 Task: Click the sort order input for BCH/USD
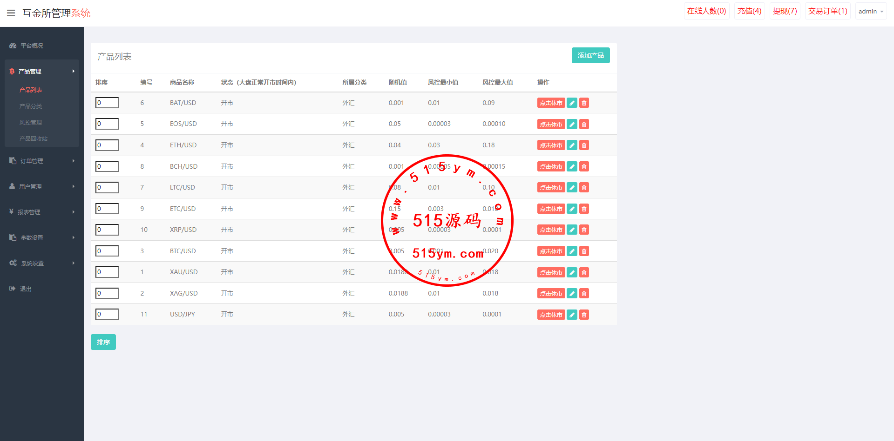click(x=107, y=166)
